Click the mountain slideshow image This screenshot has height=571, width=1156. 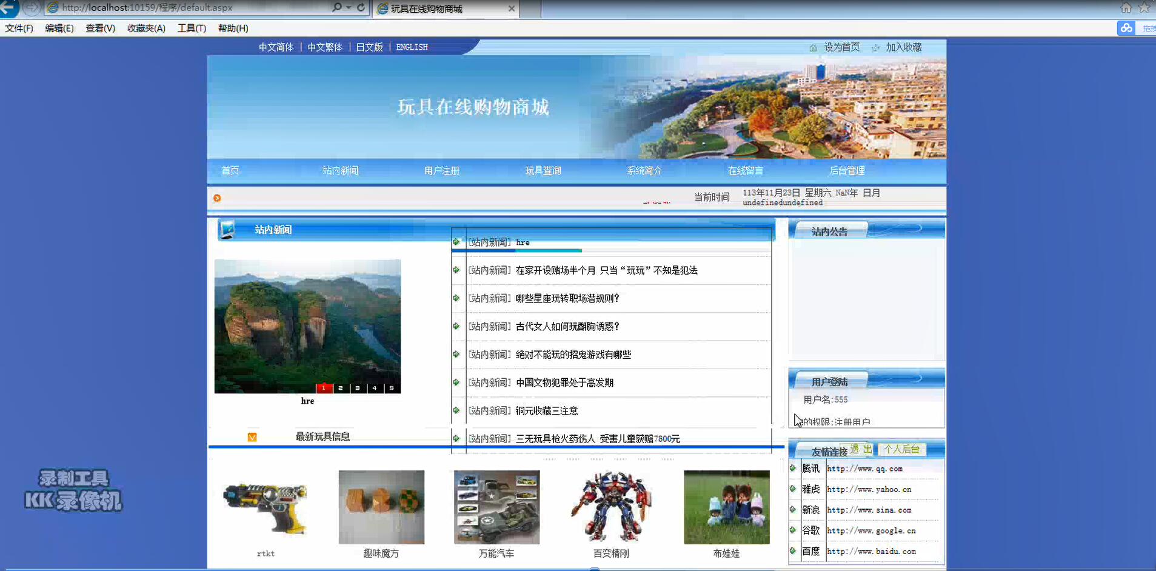[x=307, y=326]
